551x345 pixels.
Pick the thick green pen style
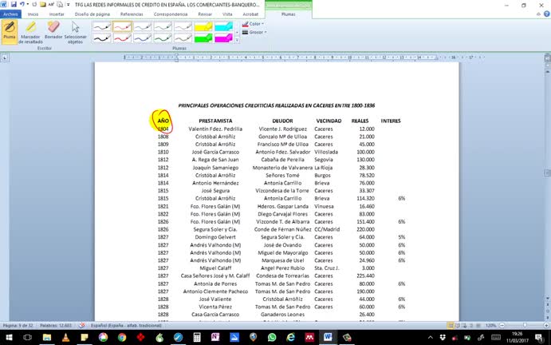click(x=163, y=38)
